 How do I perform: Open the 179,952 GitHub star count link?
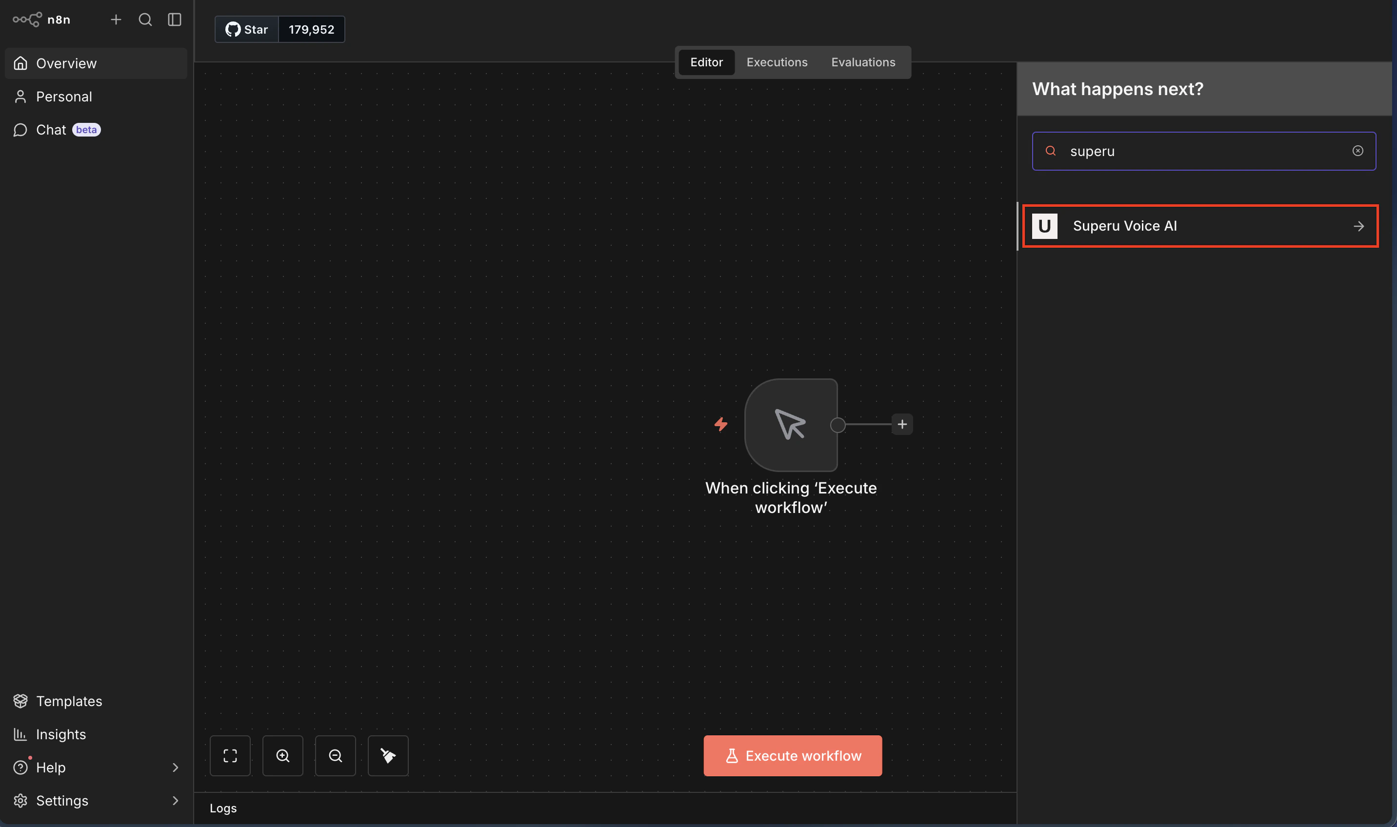pyautogui.click(x=311, y=29)
